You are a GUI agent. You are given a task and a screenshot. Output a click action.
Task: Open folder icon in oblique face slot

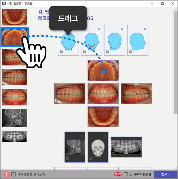click(108, 52)
